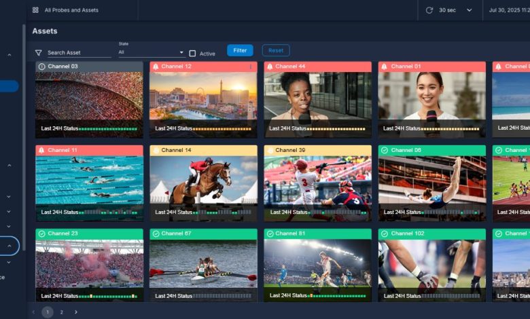
Task: Click the blue Filter button
Action: click(240, 50)
